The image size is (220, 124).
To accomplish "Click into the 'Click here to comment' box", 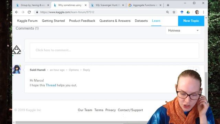I will (114, 51).
